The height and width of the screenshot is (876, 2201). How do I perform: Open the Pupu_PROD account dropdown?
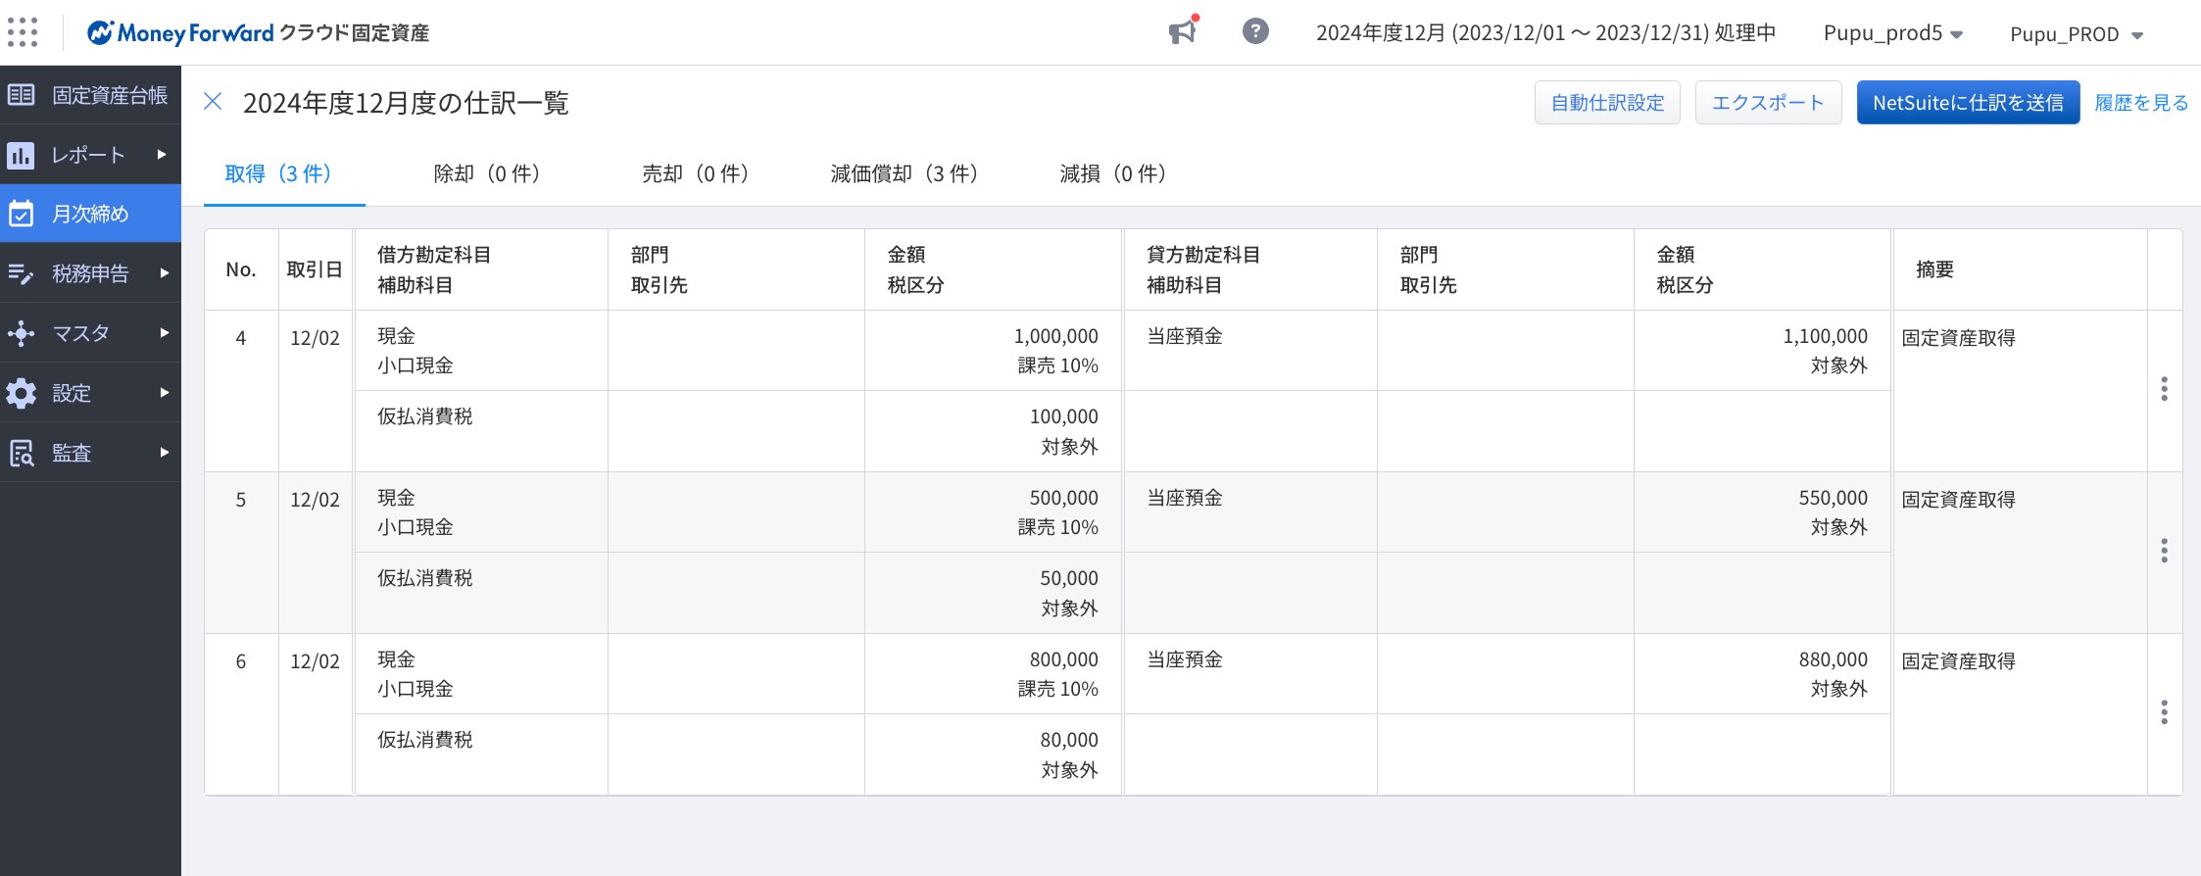click(x=2077, y=34)
